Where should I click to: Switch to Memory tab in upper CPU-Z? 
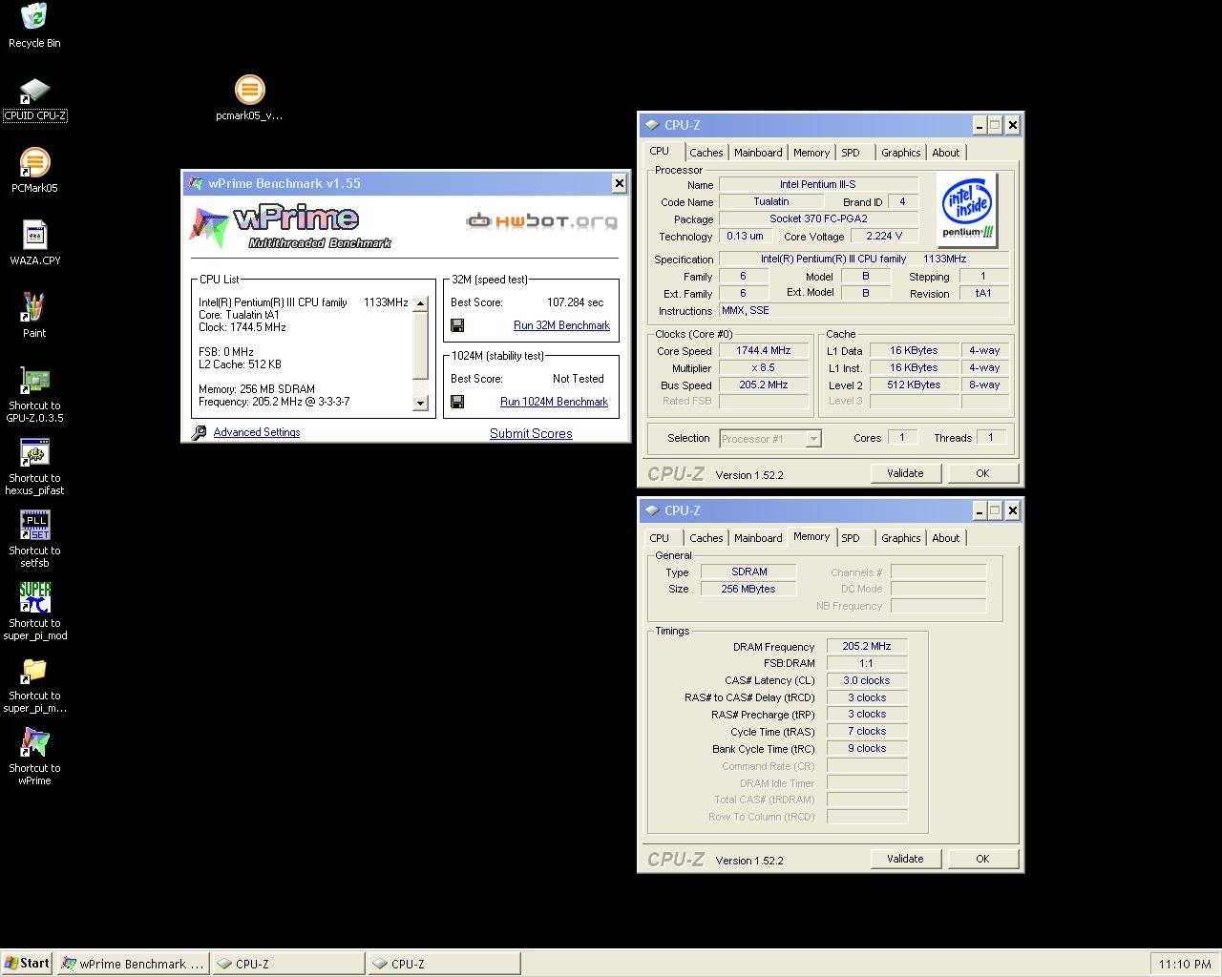click(811, 153)
